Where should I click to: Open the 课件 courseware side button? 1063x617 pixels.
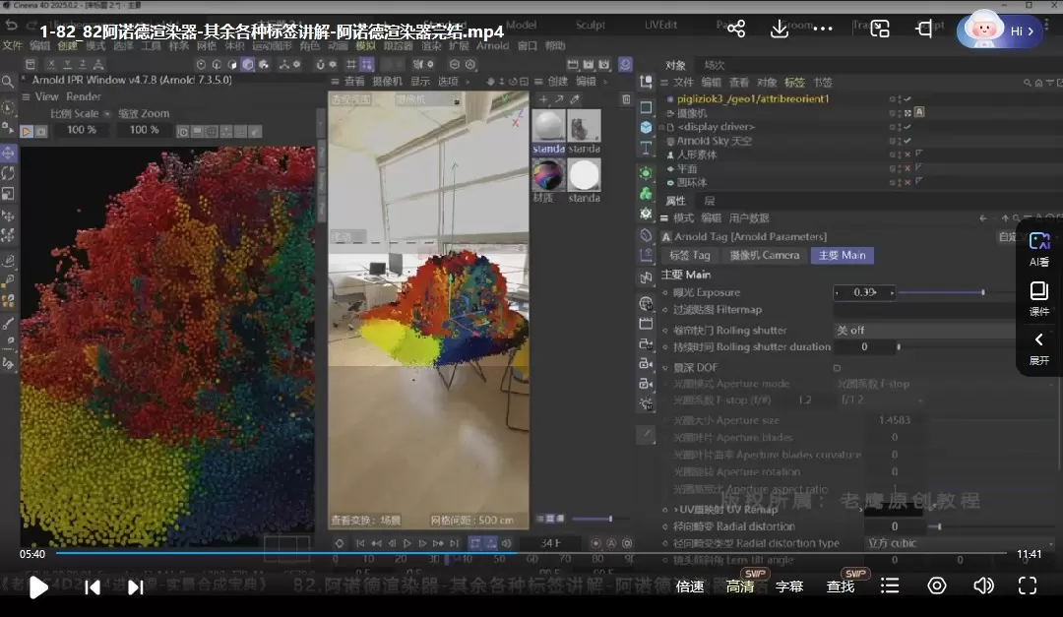coord(1038,299)
